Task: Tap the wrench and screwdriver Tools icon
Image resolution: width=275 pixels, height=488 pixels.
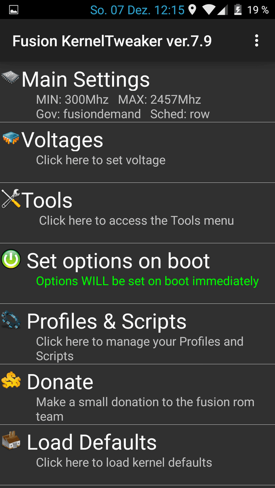Action: [11, 198]
